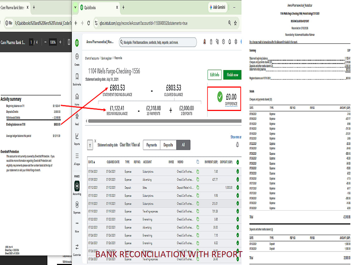This screenshot has width=354, height=265.
Task: Click the Ask Gemini button
Action: (217, 7)
